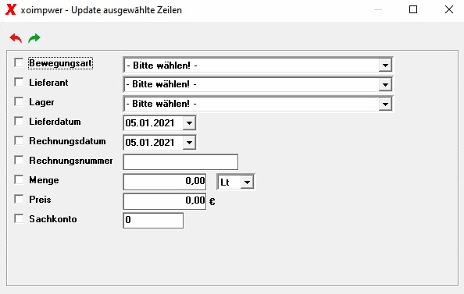This screenshot has width=464, height=294.
Task: Enable the Sachkonto checkbox
Action: (x=19, y=218)
